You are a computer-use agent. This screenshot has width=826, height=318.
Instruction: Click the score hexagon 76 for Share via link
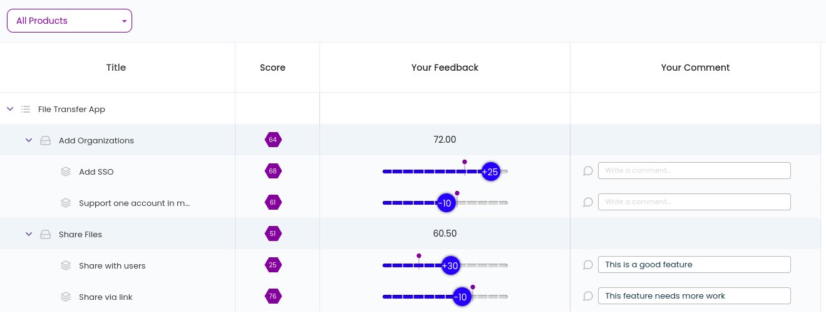click(x=273, y=296)
